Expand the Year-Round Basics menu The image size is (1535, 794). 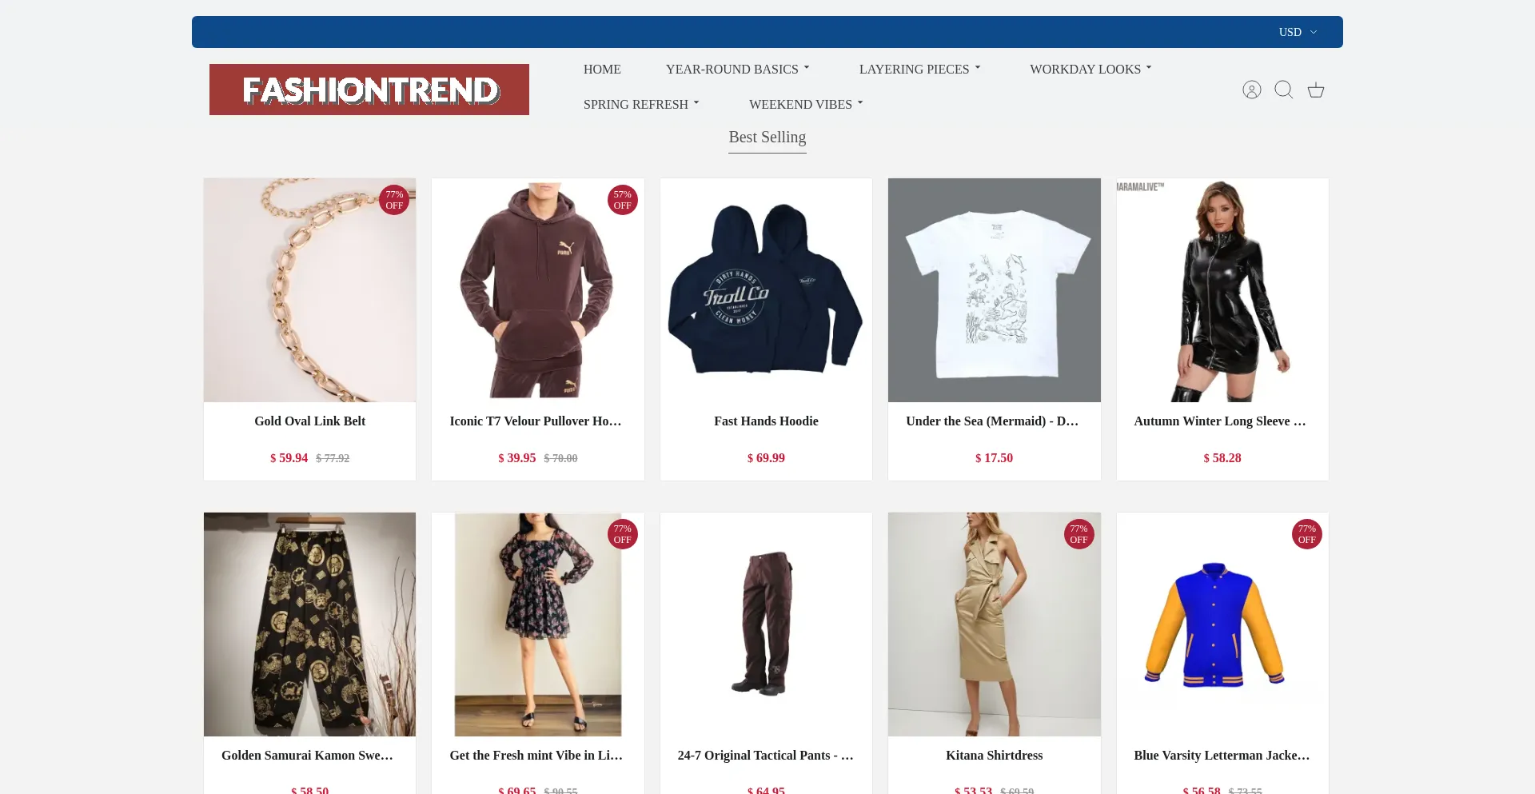click(x=737, y=69)
